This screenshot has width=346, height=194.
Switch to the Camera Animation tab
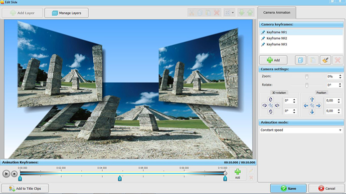click(x=277, y=12)
